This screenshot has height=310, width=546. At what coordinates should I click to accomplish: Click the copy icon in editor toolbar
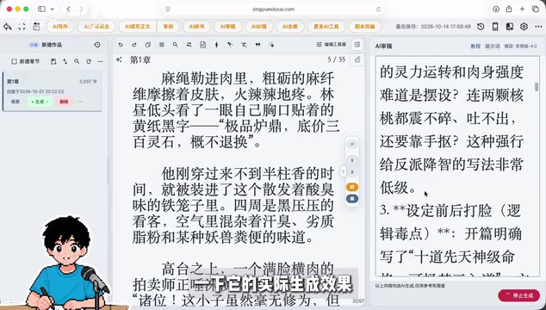(x=148, y=45)
